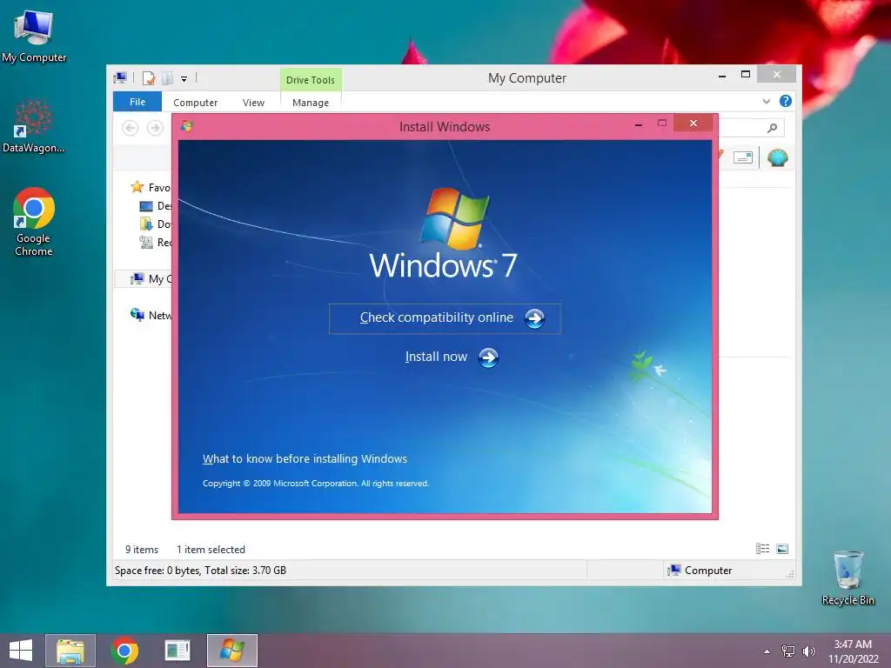
Task: Open the Start button on the taskbar
Action: coord(21,651)
